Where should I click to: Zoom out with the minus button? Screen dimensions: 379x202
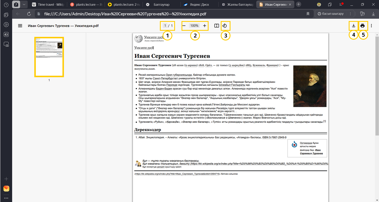pos(184,26)
